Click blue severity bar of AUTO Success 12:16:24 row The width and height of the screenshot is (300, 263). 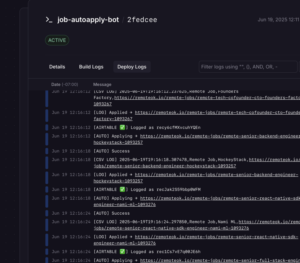(47, 213)
